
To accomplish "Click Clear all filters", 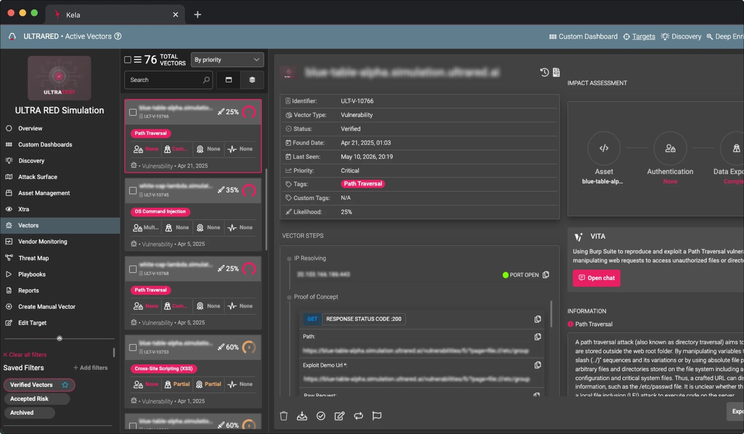I will click(25, 355).
